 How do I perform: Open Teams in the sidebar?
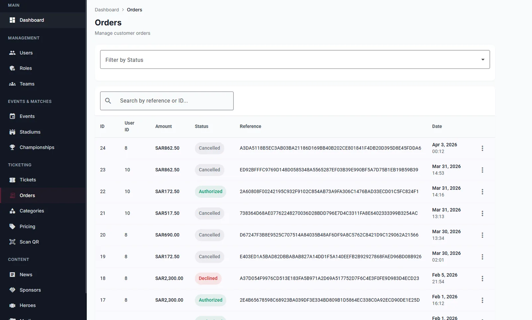click(x=43, y=84)
